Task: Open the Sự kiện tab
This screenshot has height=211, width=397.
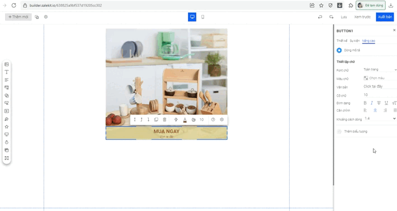Action: pos(355,41)
